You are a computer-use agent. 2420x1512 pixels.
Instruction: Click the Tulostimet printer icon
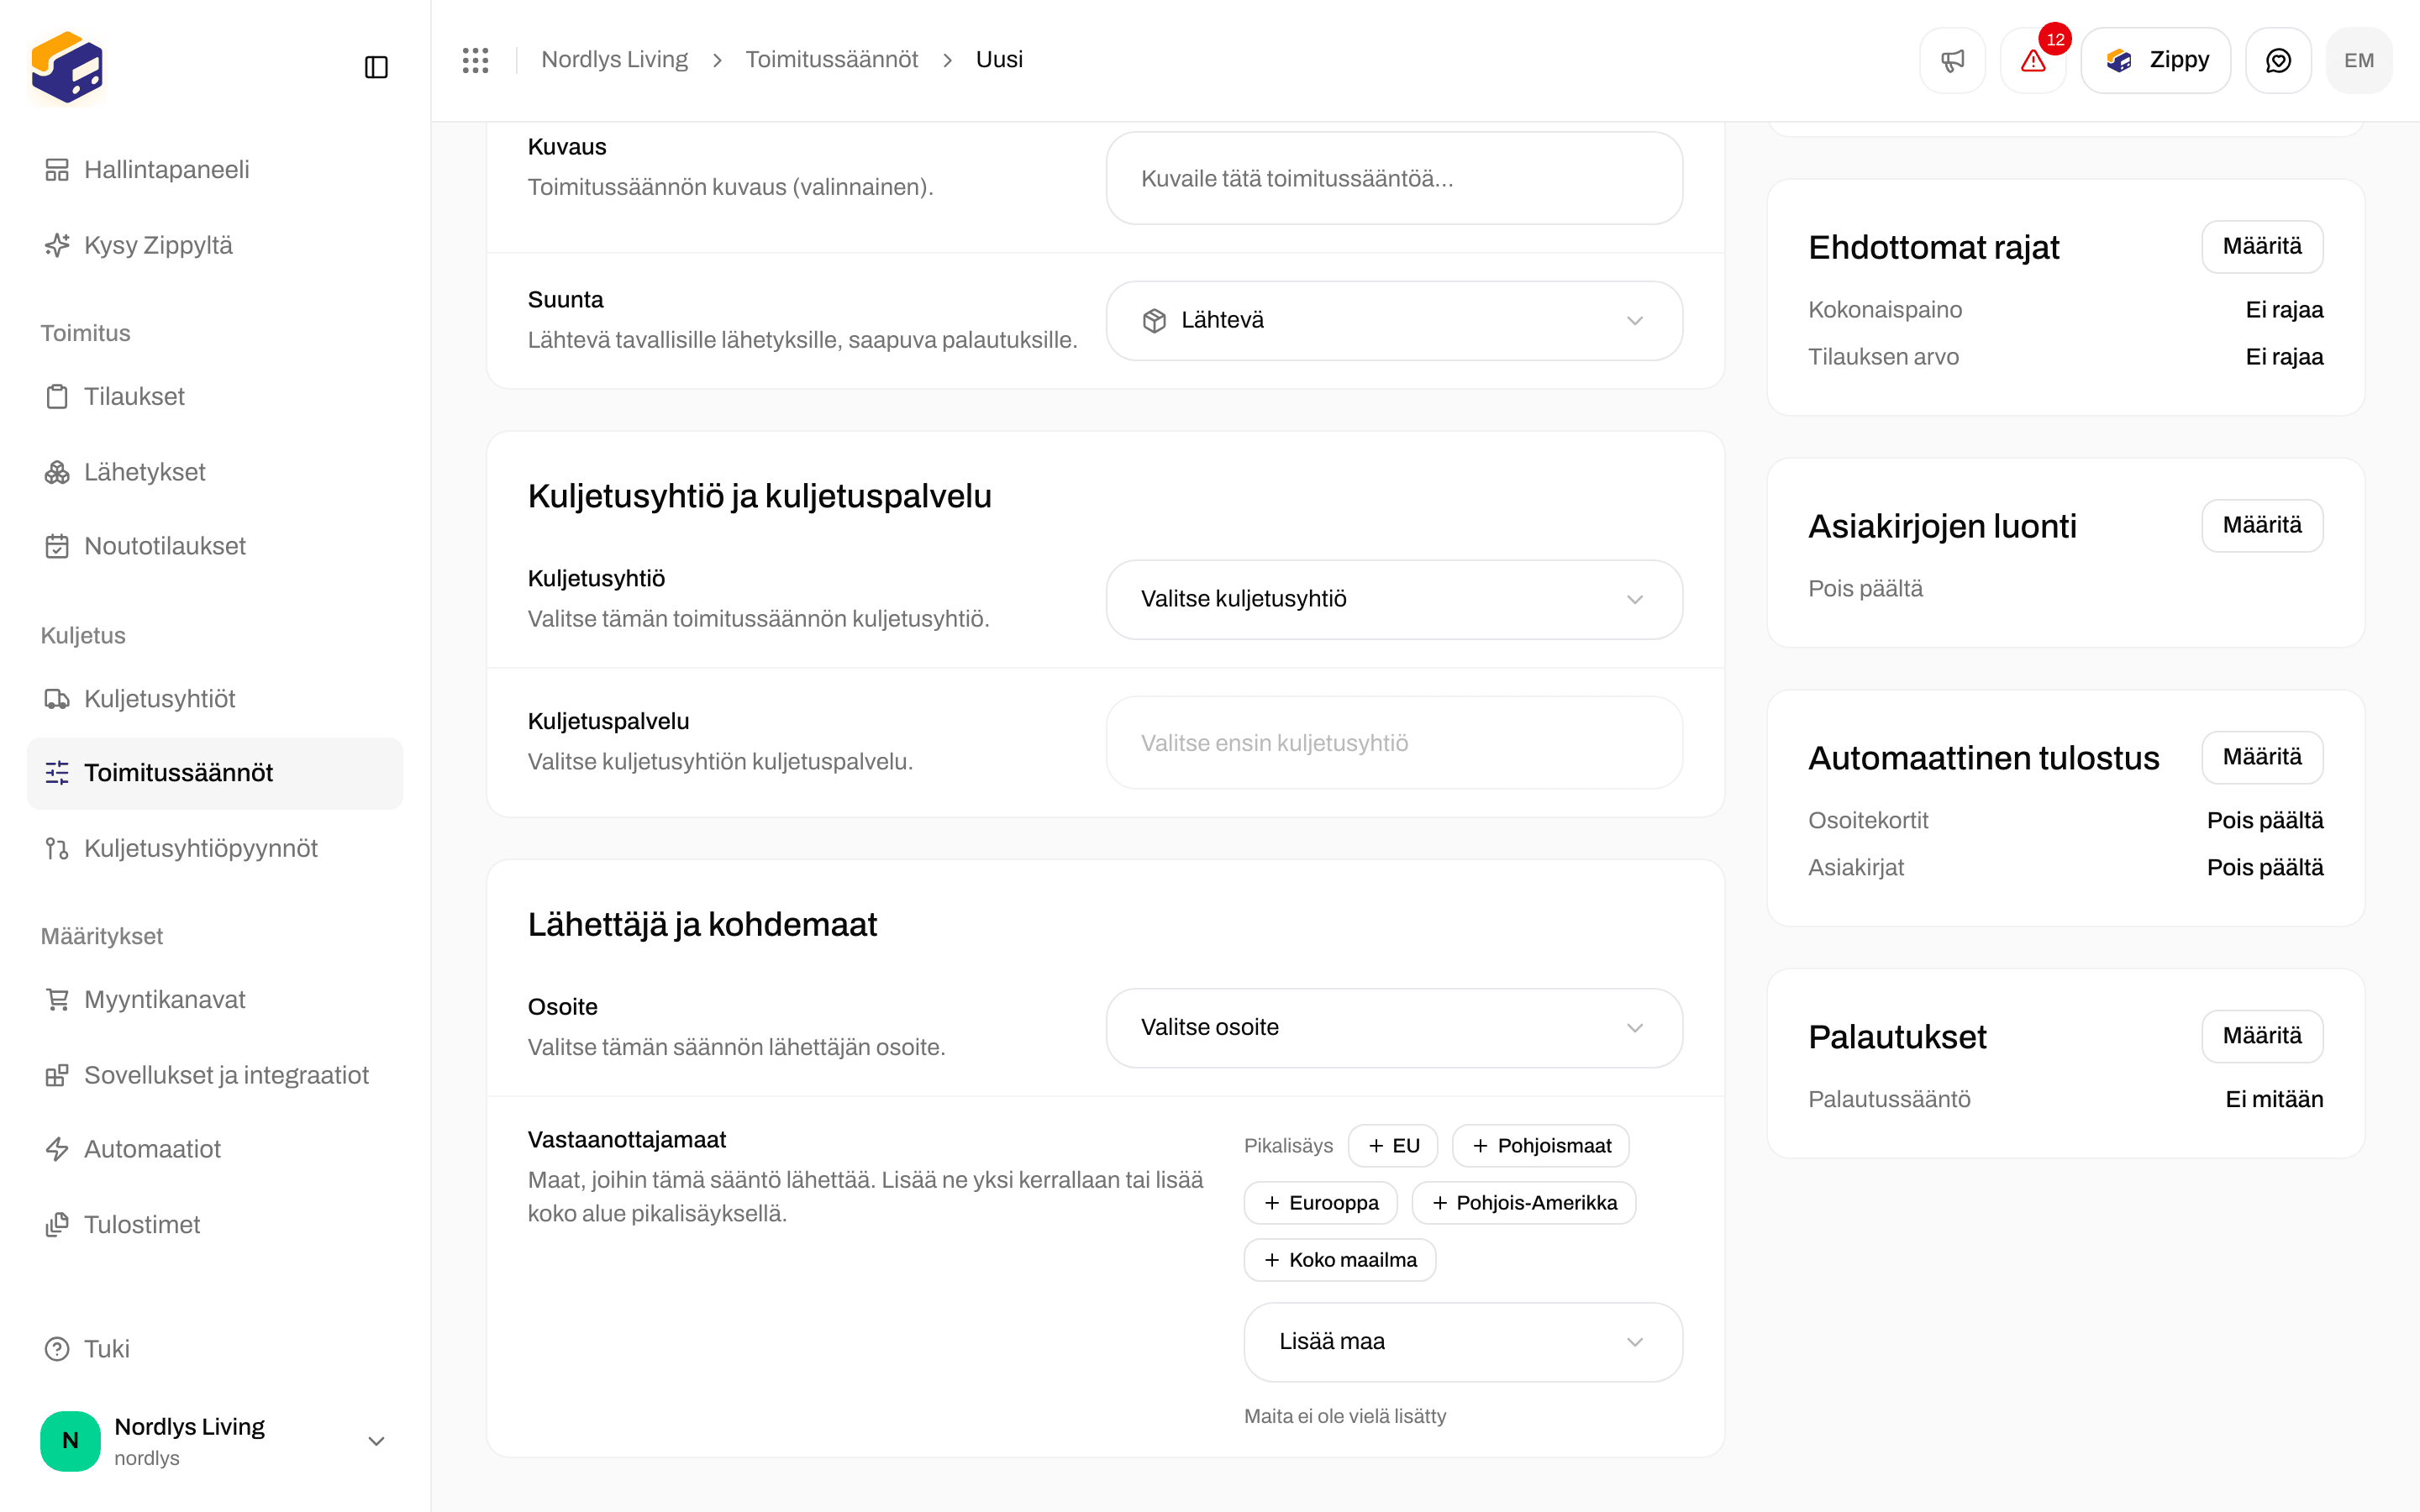[57, 1225]
